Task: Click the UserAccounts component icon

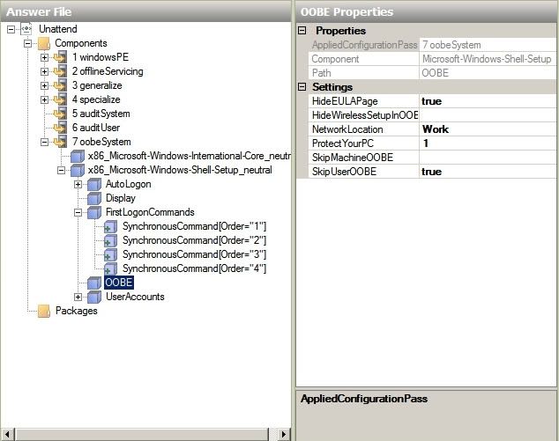Action: pos(94,297)
